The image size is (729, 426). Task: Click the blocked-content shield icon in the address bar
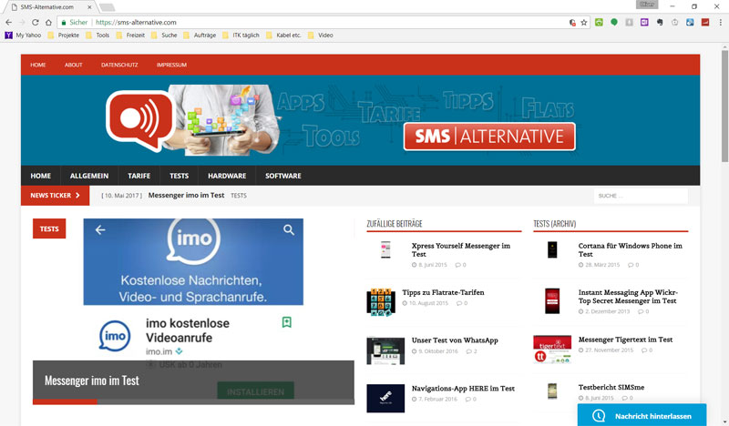point(572,22)
